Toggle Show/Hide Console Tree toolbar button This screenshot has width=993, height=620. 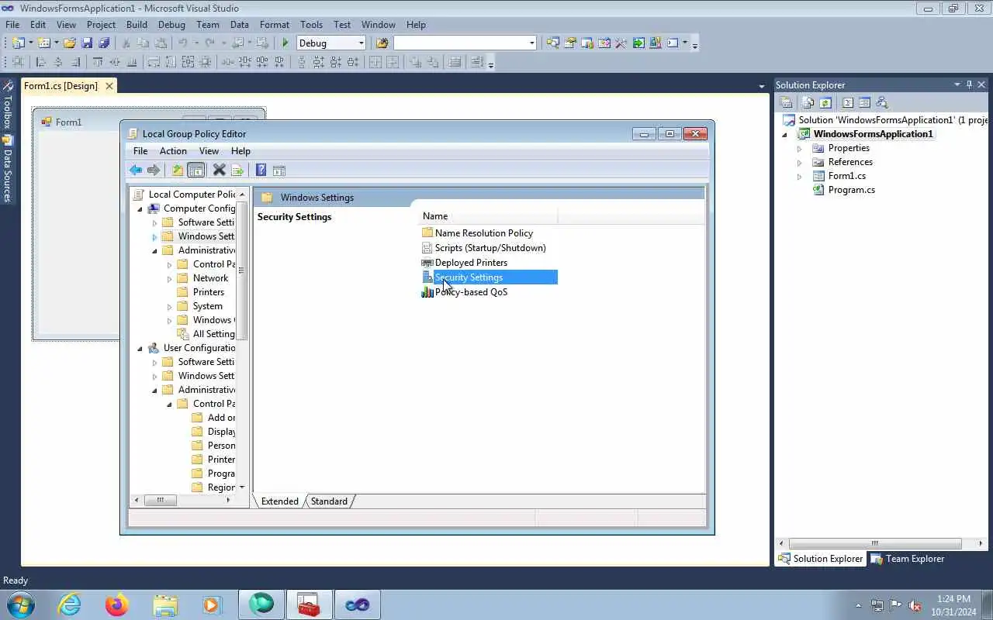tap(196, 170)
